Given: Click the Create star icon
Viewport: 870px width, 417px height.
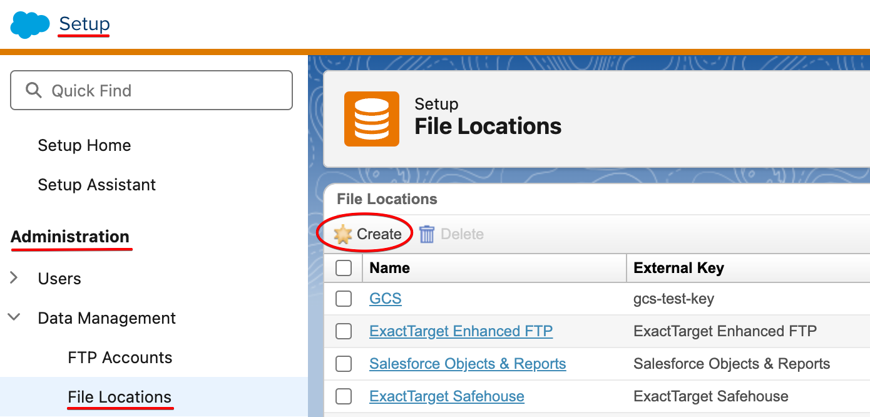Looking at the screenshot, I should [x=343, y=234].
